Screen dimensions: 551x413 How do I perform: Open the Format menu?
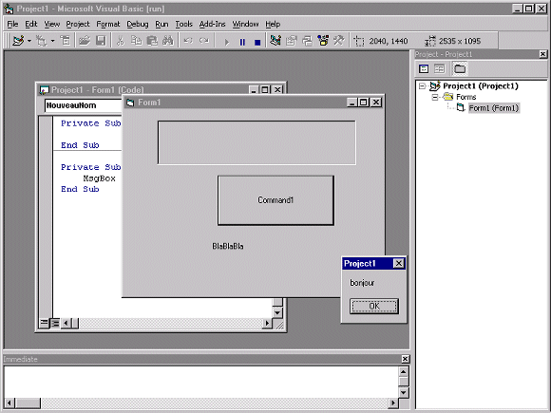[x=108, y=24]
